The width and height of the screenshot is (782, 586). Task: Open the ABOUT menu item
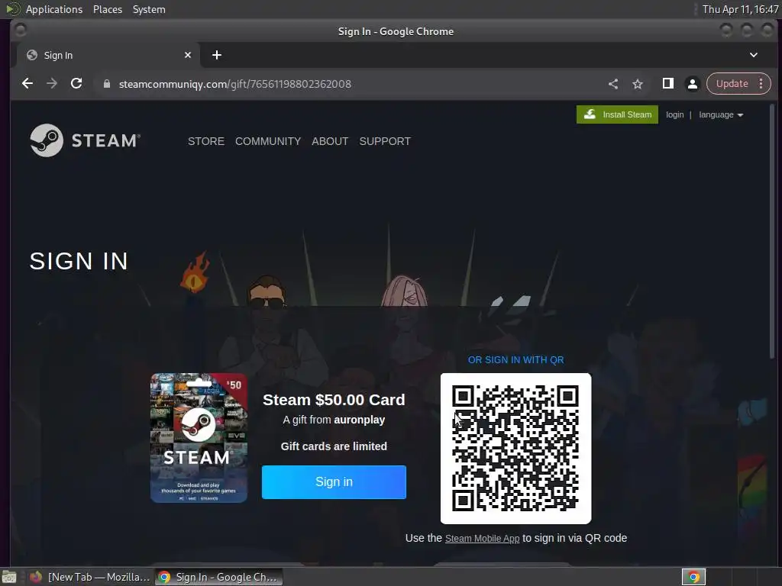(x=330, y=141)
